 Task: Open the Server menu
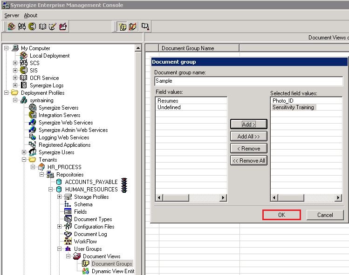(12, 15)
